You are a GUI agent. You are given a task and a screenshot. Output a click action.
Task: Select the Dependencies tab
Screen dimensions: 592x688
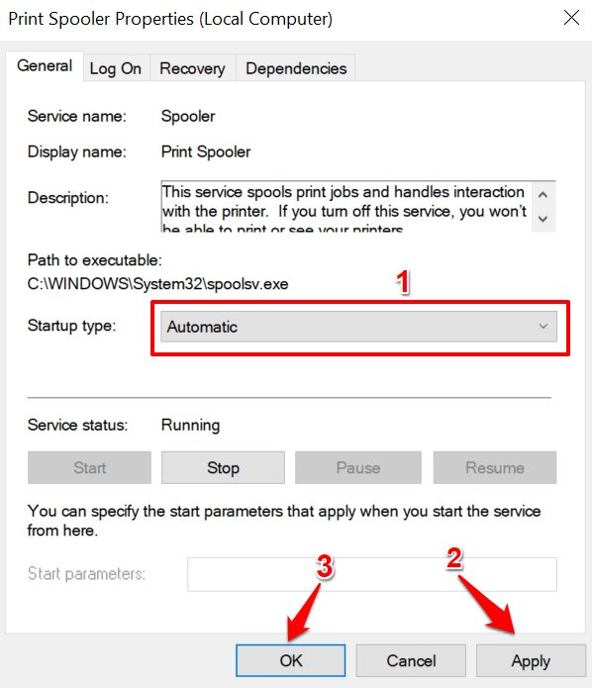point(296,68)
